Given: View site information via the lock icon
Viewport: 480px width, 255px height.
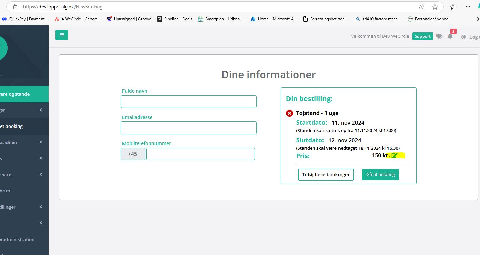Looking at the screenshot, I should coord(15,7).
